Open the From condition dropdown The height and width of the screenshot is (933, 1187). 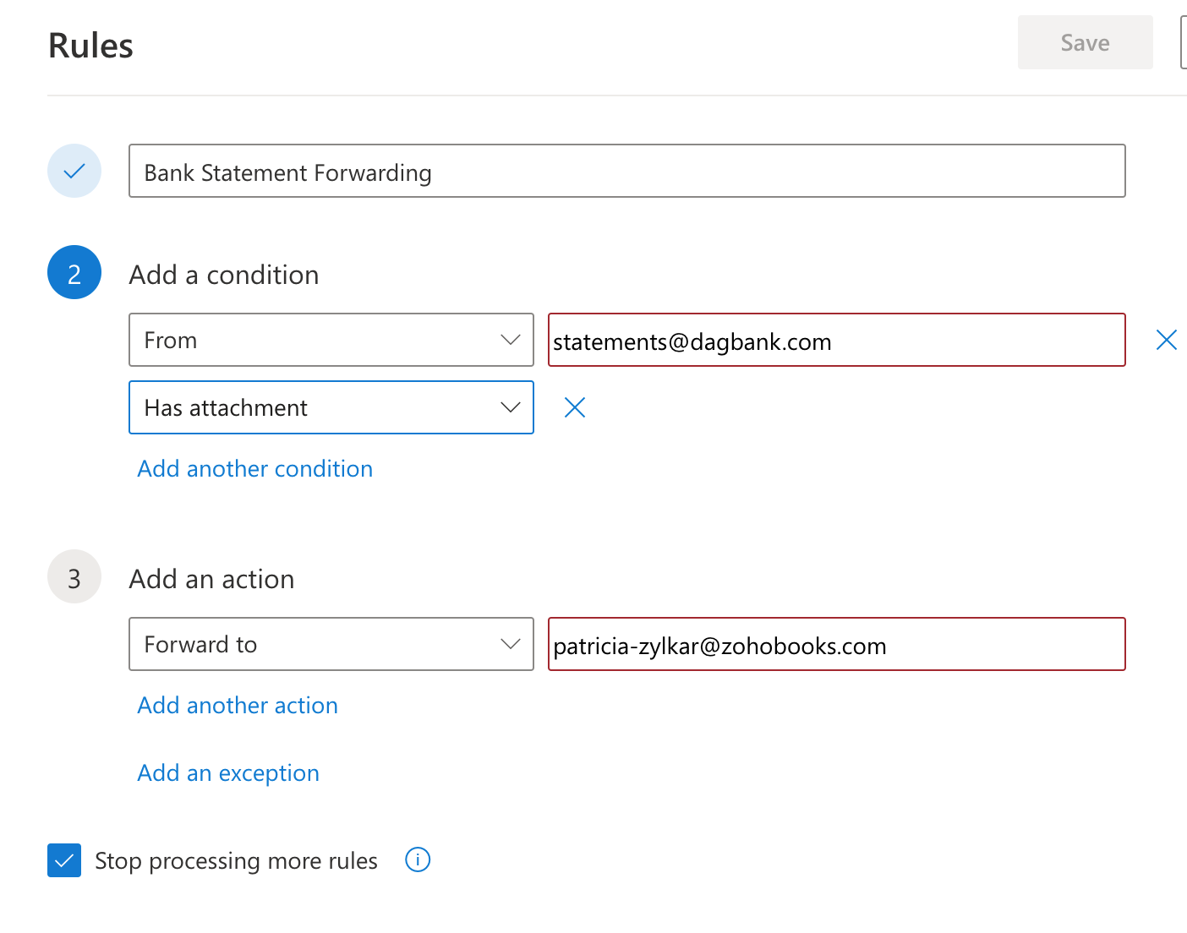coord(331,340)
